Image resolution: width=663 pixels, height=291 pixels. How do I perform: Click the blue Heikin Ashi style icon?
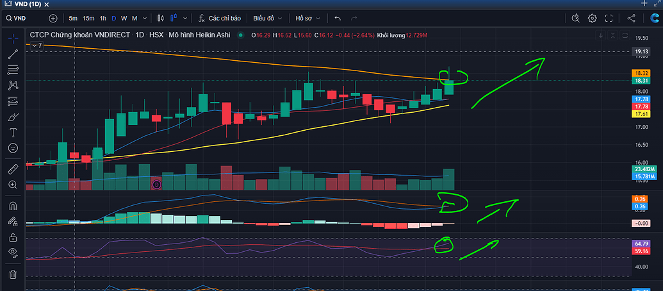point(174,18)
